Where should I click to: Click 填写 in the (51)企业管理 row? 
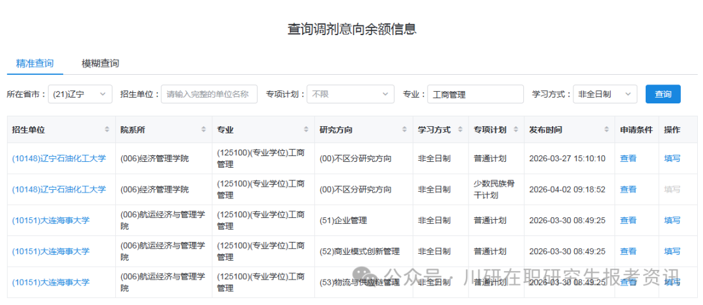[x=672, y=220]
